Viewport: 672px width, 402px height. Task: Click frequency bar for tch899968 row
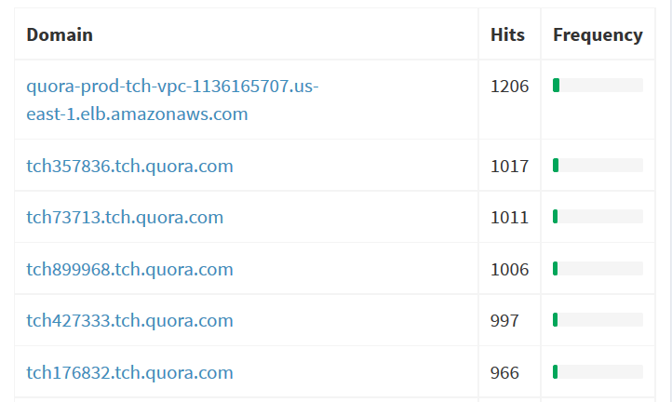(x=598, y=268)
